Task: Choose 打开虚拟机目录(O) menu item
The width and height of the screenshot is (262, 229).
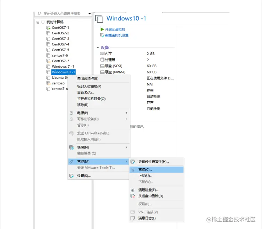Action: pyautogui.click(x=99, y=99)
